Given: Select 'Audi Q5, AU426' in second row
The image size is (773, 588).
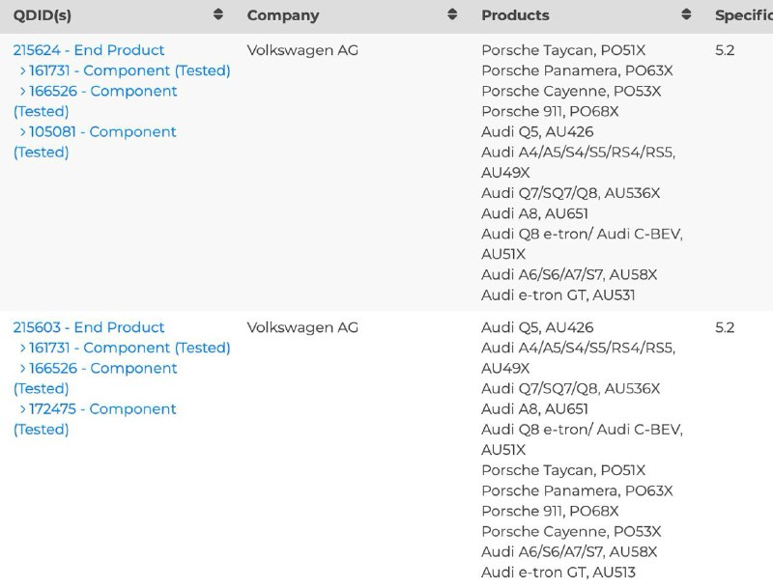Looking at the screenshot, I should point(537,327).
